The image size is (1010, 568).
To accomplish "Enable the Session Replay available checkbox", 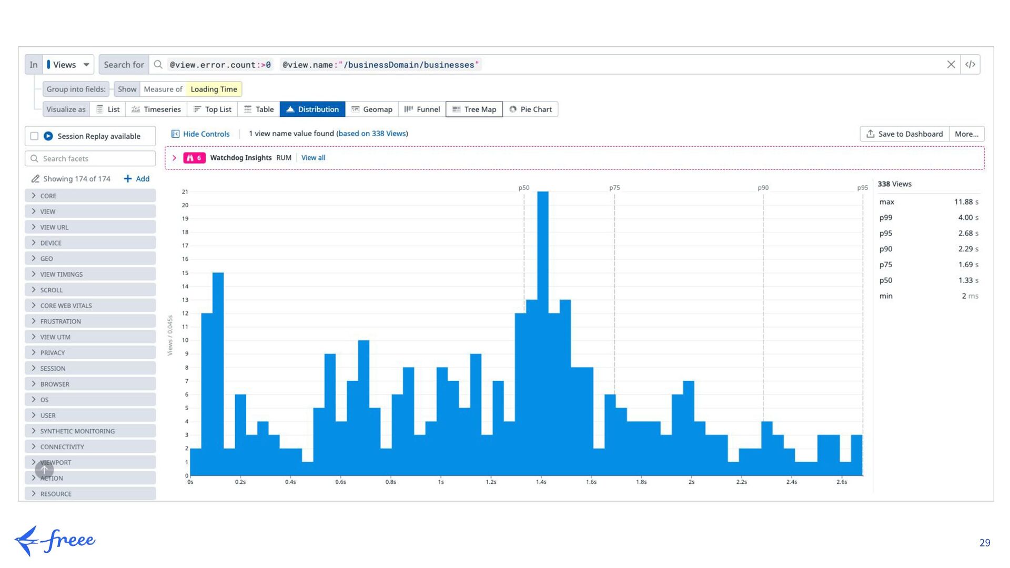I will point(35,136).
